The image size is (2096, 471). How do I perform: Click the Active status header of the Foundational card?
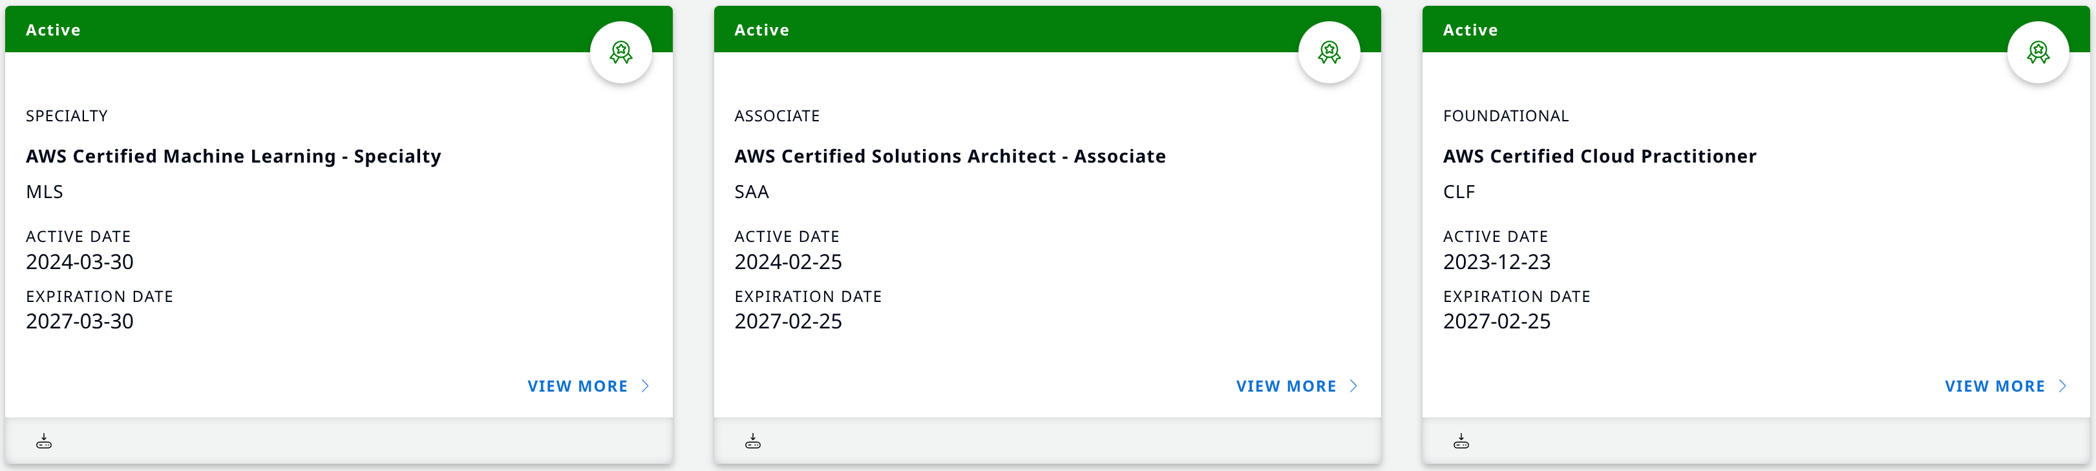[x=1470, y=30]
